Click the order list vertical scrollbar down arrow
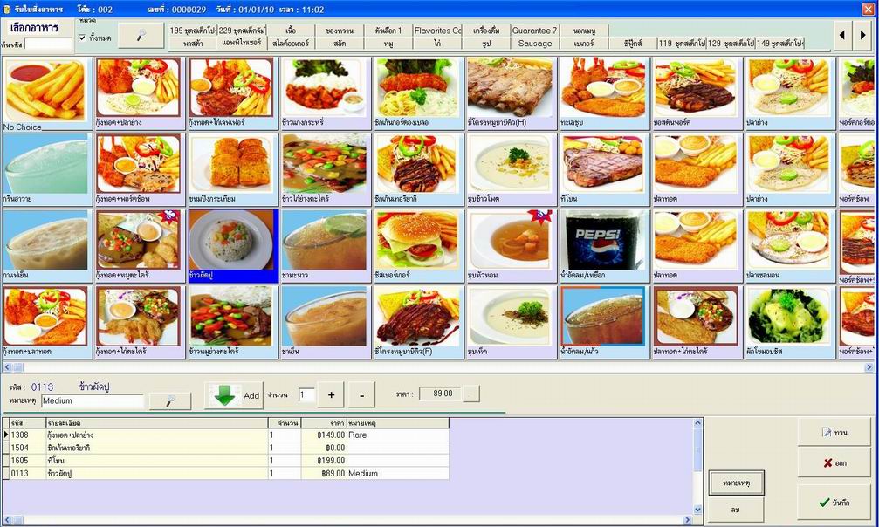This screenshot has width=879, height=527. 698,510
